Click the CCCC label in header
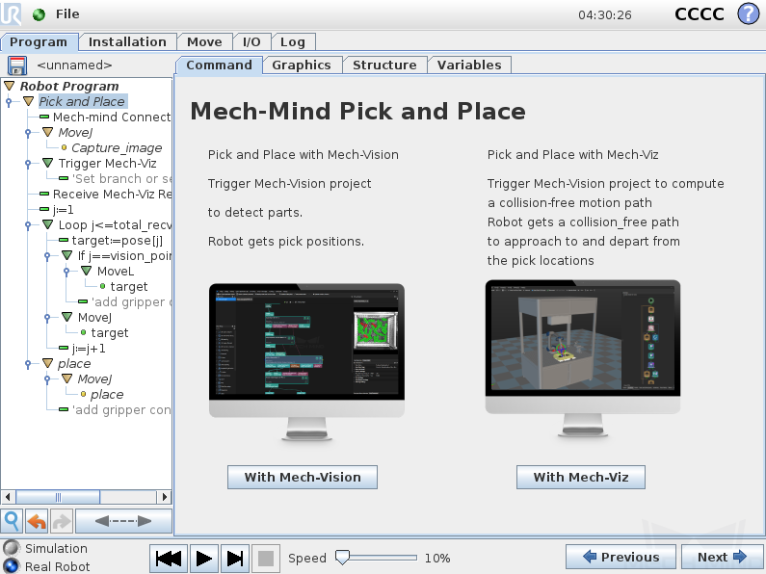 coord(700,14)
